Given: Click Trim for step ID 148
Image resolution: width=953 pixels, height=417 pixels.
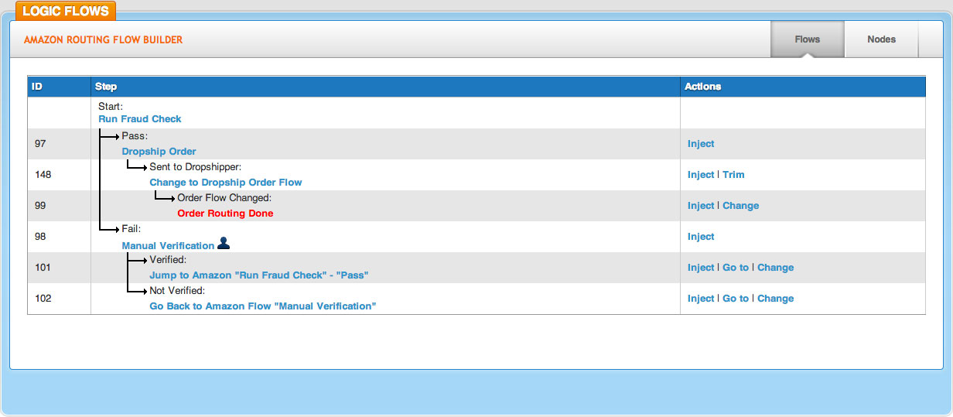Looking at the screenshot, I should (733, 175).
